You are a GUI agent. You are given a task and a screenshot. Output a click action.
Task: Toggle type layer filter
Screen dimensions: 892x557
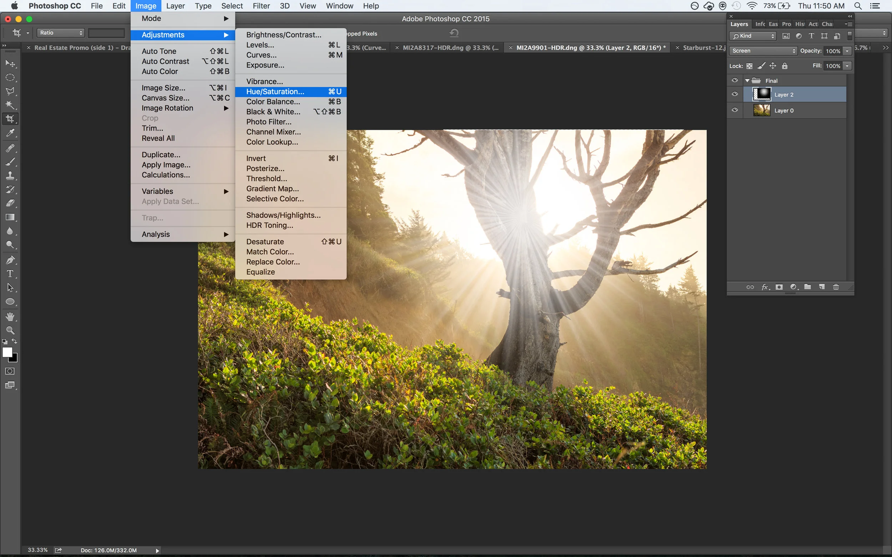coord(811,36)
